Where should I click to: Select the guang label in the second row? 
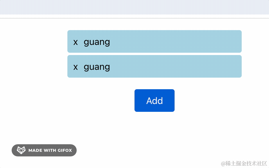click(97, 67)
